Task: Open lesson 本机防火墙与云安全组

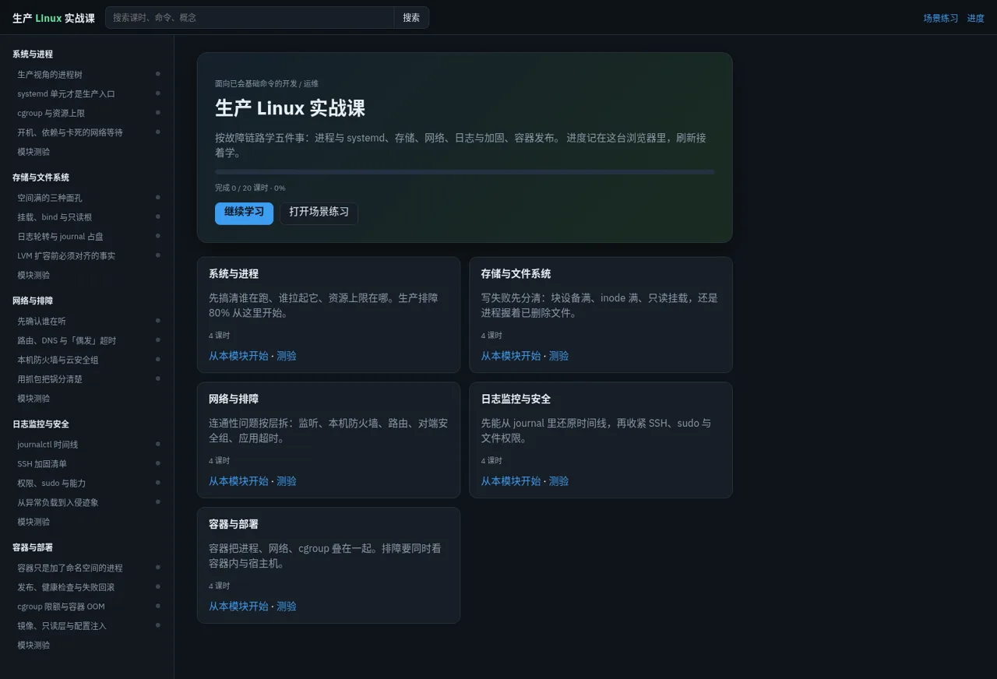Action: (89, 360)
